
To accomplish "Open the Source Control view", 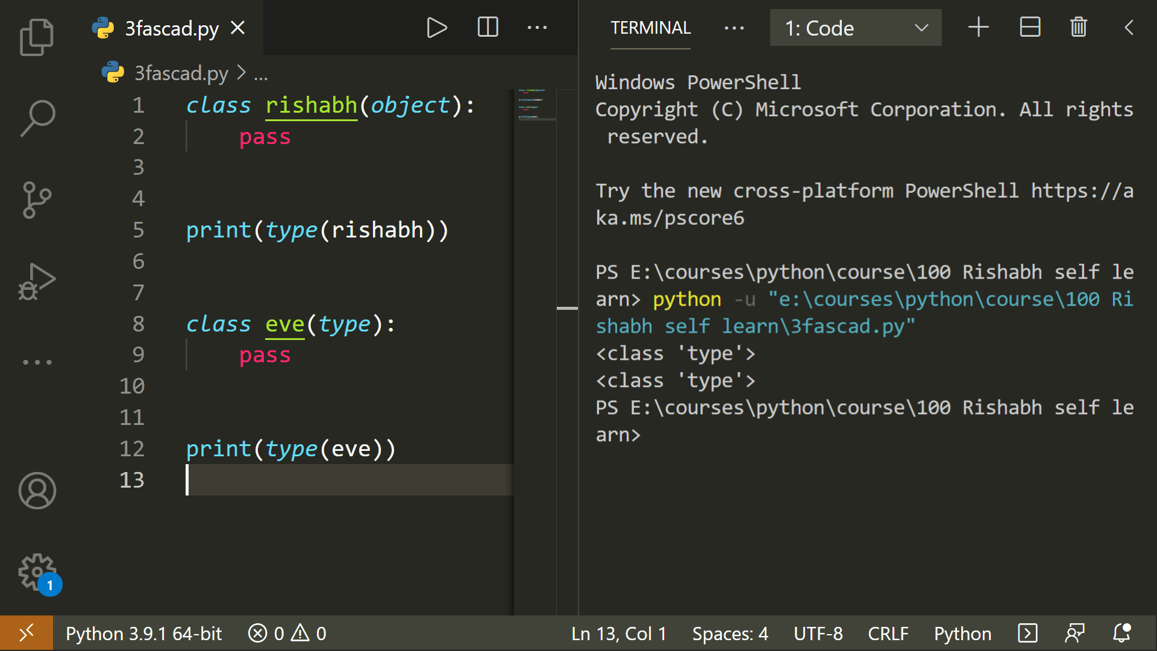I will (37, 200).
